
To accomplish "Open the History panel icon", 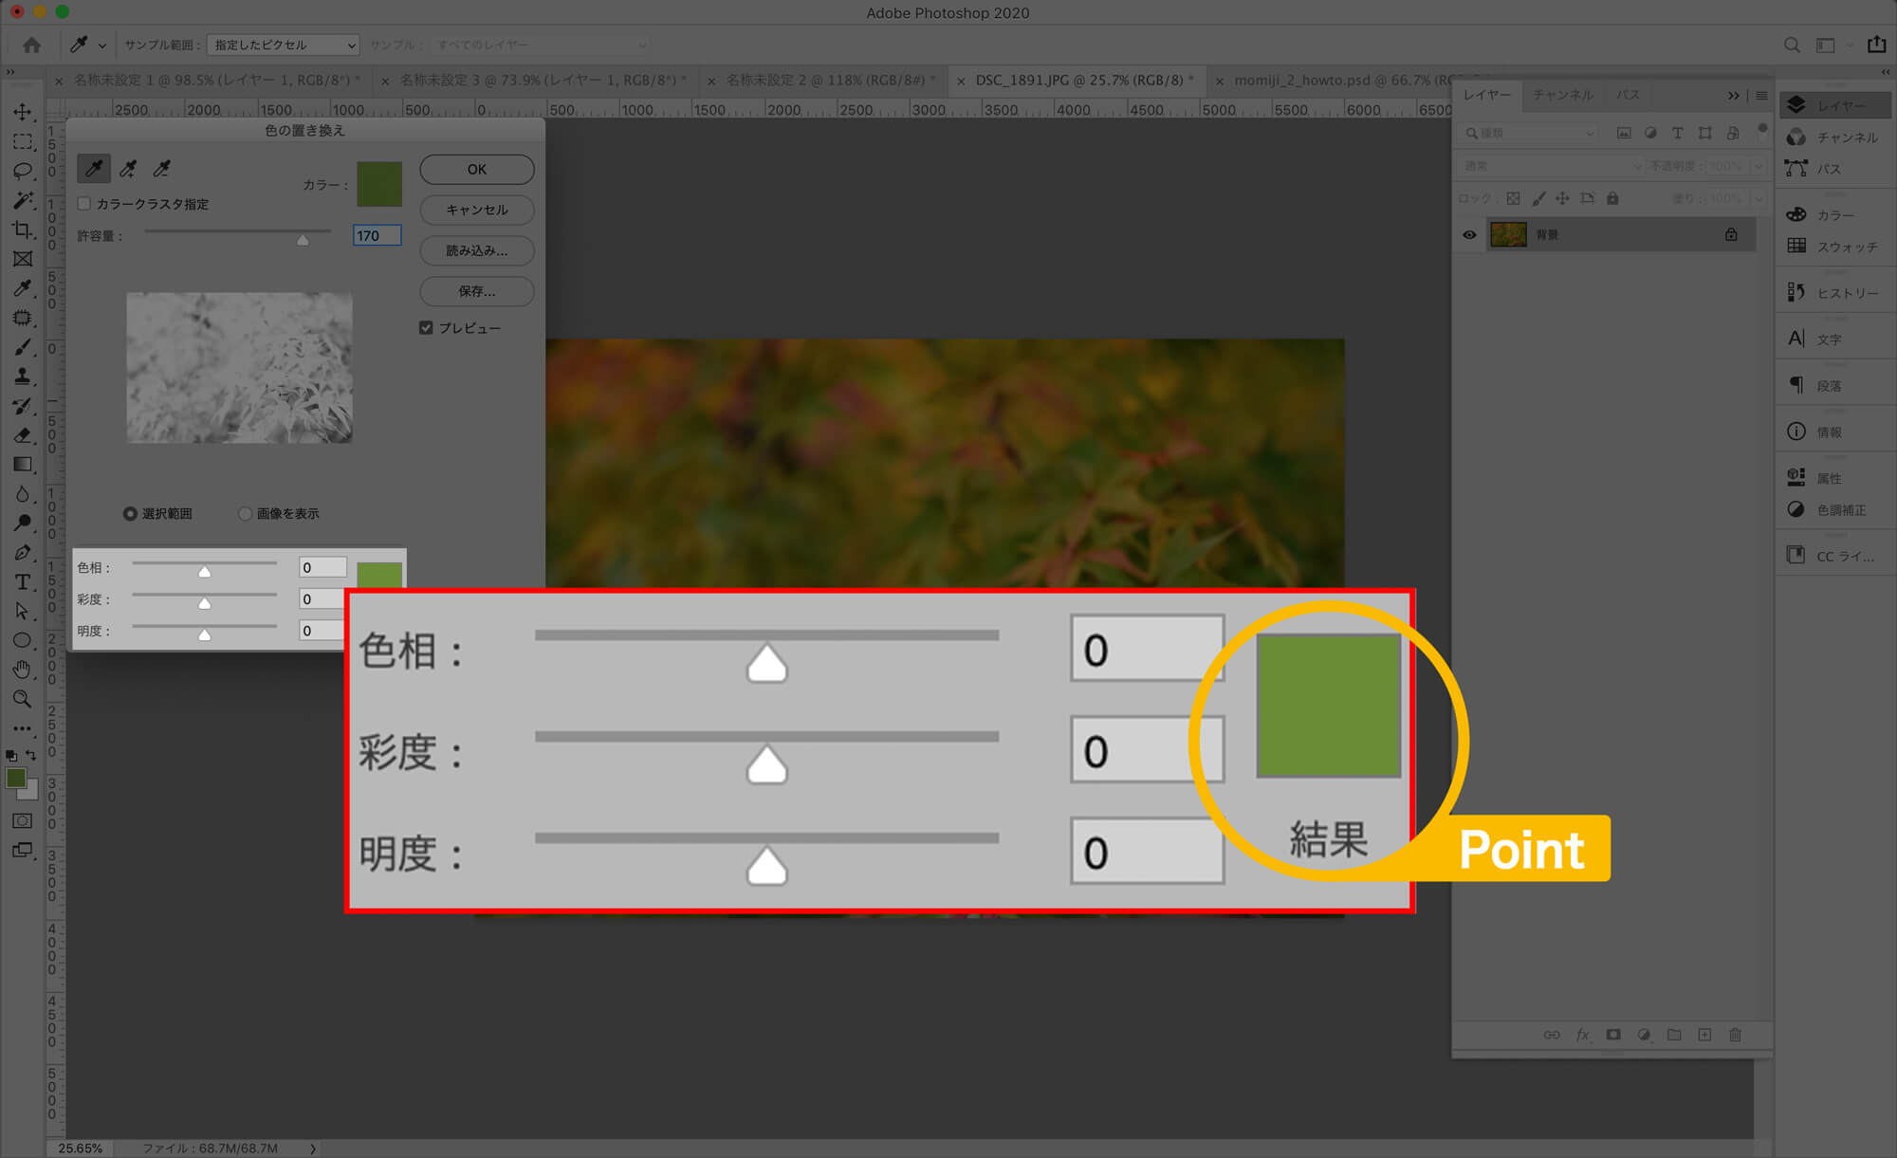I will point(1796,292).
